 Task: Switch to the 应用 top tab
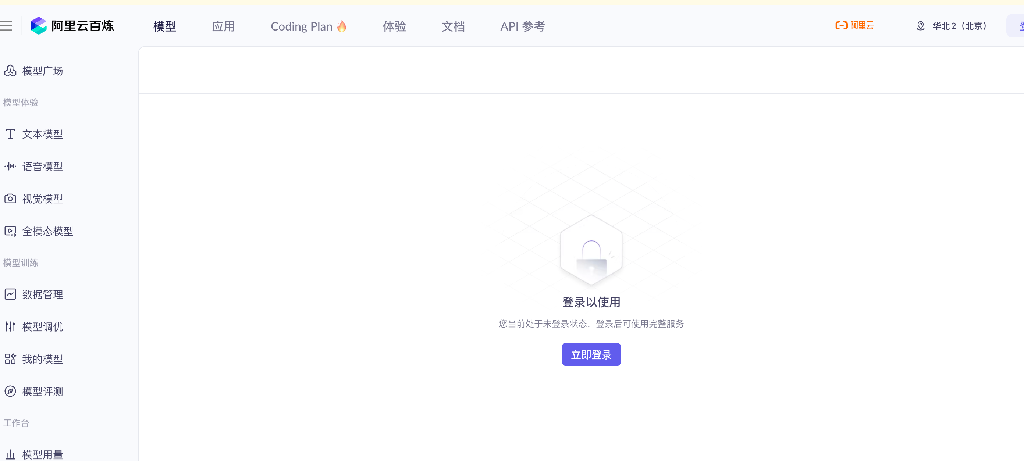(223, 26)
